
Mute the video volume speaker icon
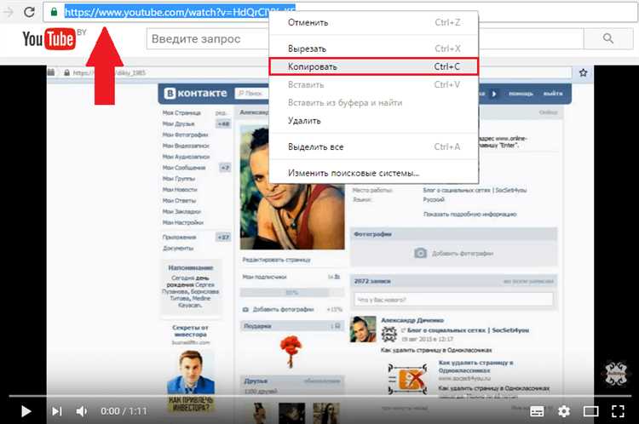point(83,411)
